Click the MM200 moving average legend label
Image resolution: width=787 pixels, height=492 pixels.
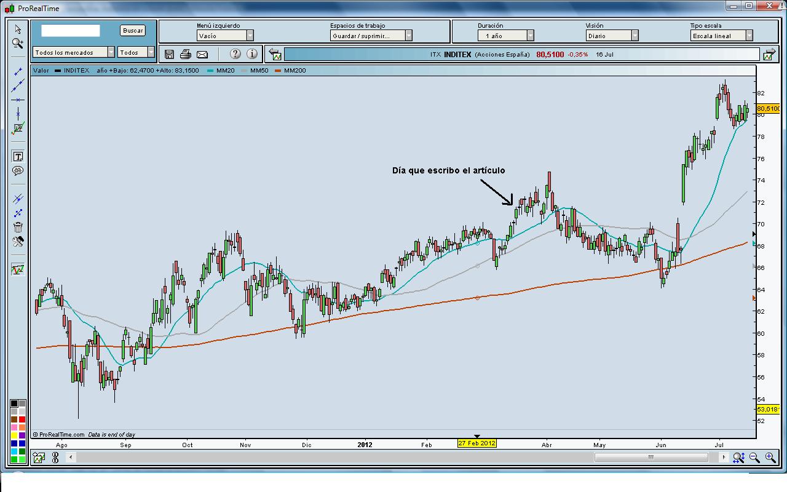(x=295, y=71)
